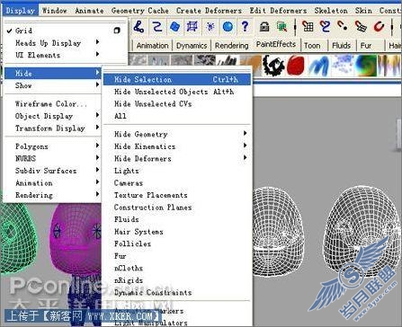This screenshot has width=402, height=327.
Task: Click the red Make Live magnet icon
Action: [x=380, y=27]
